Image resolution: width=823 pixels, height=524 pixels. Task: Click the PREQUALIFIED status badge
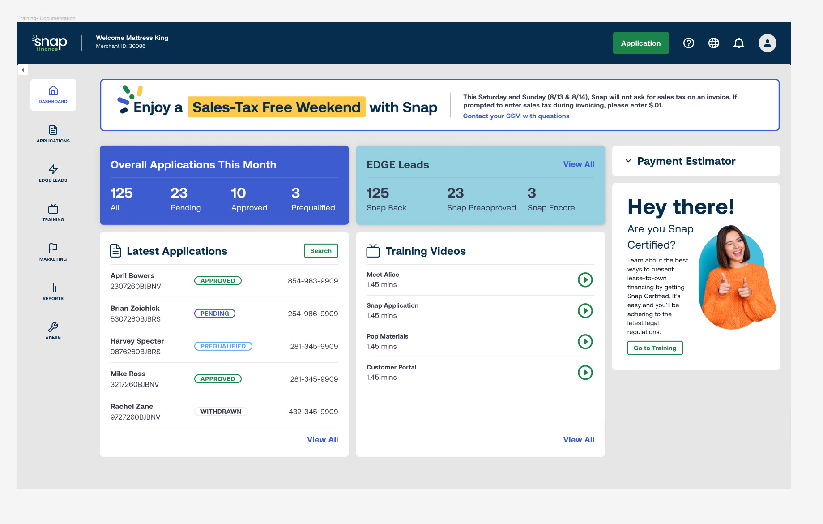(x=223, y=346)
